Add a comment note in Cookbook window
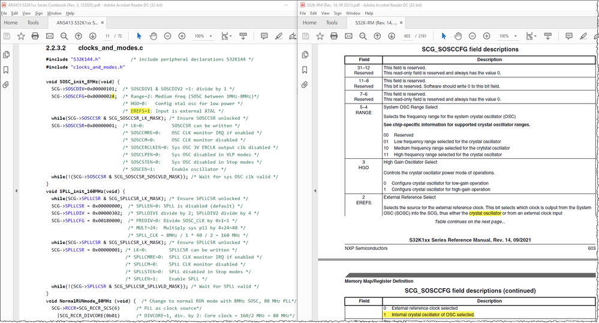This screenshot has width=599, height=323. click(264, 36)
